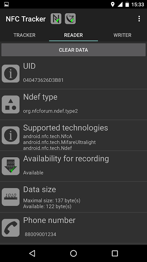Switch to the TRACKER tab
This screenshot has height=262, width=147.
click(24, 35)
